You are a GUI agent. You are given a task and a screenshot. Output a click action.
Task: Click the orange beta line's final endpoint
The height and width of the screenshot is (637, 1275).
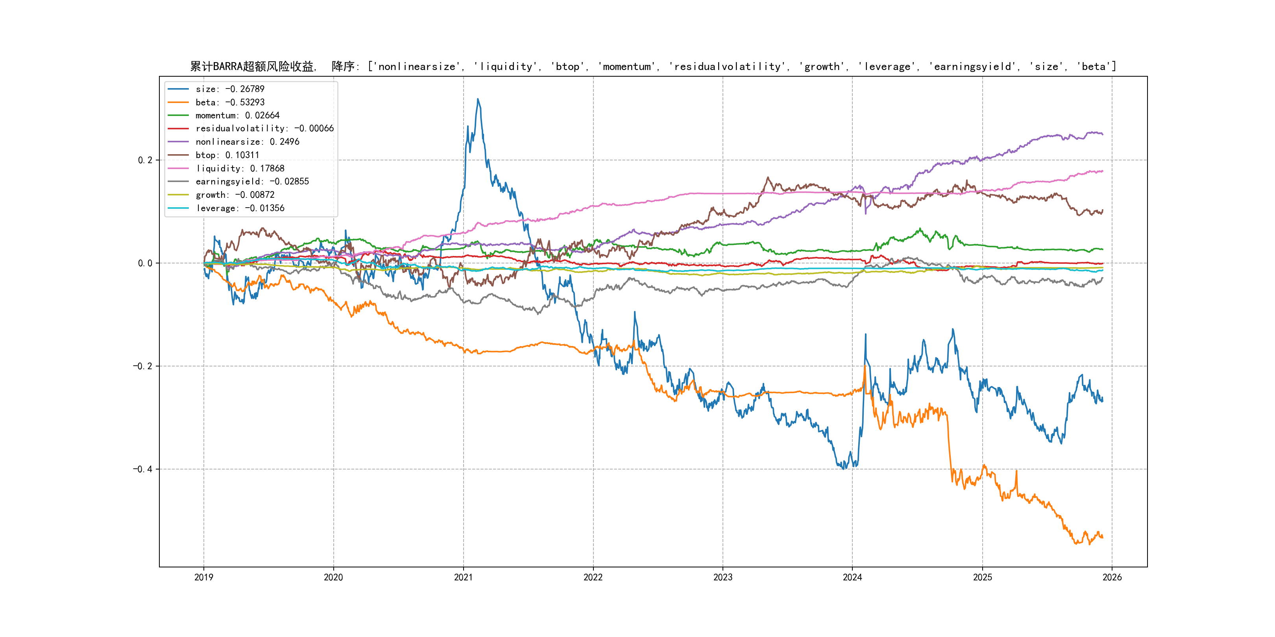[1102, 537]
